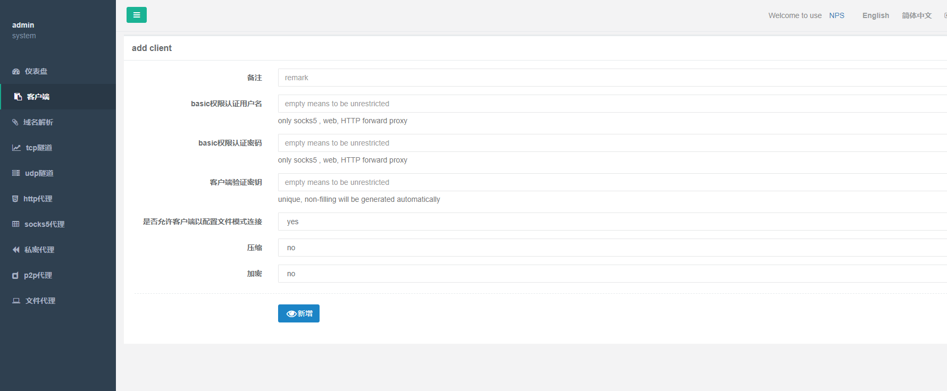The height and width of the screenshot is (391, 947).
Task: Click the 'add client' heading
Action: tap(152, 48)
